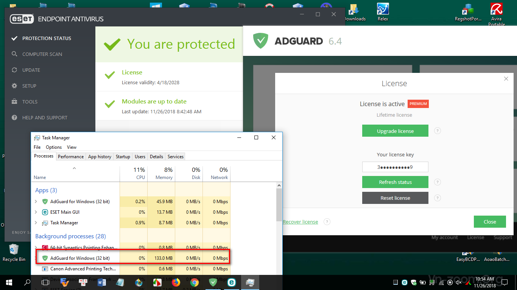Screen dimensions: 517x290
Task: Click the Tools briefcase icon in ESET
Action: (x=14, y=102)
